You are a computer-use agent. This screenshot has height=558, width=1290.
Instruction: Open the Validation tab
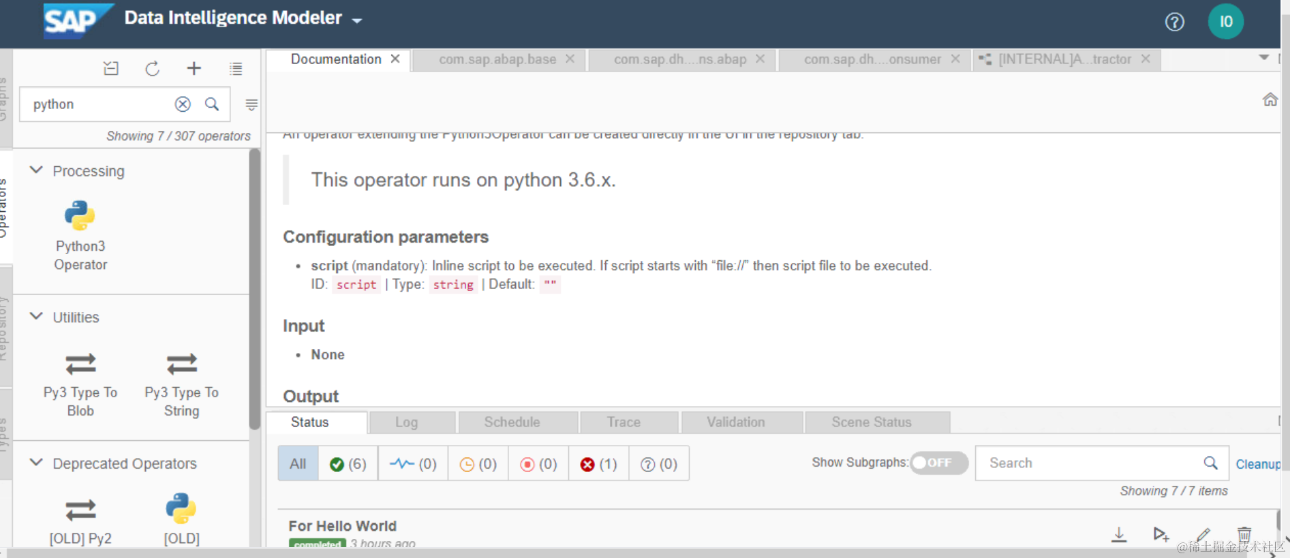[742, 422]
